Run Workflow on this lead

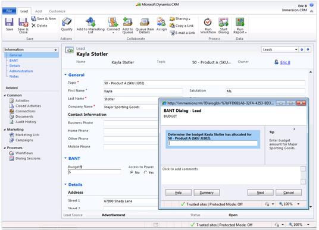(x=208, y=26)
